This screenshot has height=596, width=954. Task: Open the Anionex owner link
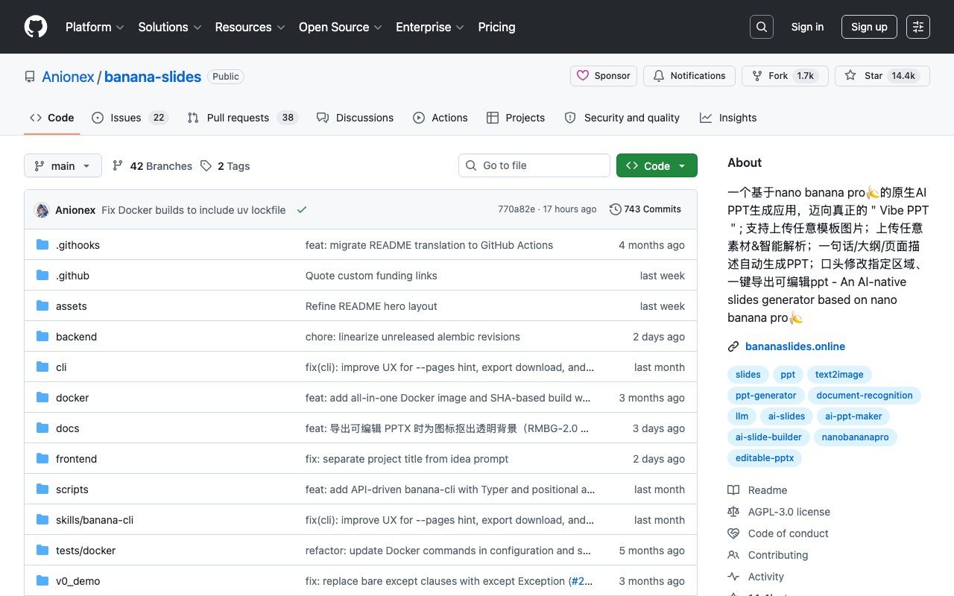coord(68,77)
